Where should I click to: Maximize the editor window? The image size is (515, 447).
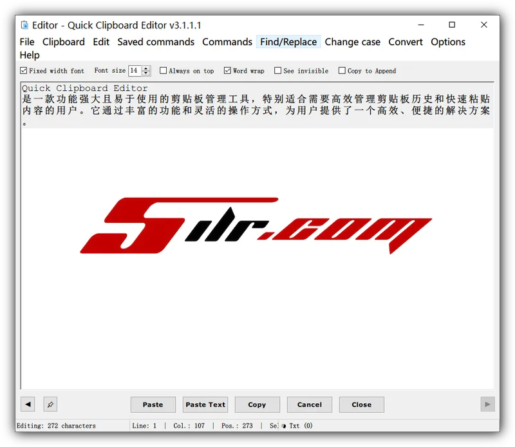pyautogui.click(x=452, y=24)
